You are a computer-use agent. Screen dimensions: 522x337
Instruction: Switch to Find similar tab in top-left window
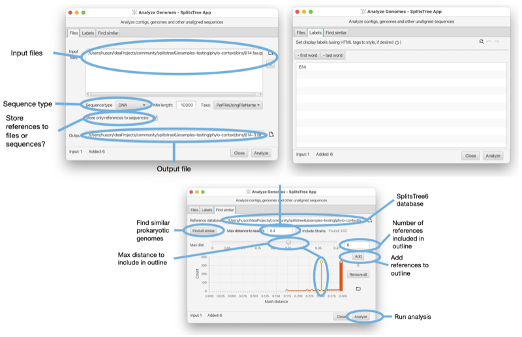click(108, 33)
